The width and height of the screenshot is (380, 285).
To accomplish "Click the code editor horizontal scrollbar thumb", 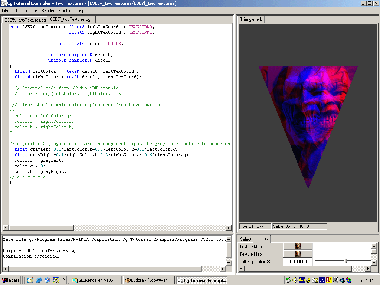I will point(41,228).
